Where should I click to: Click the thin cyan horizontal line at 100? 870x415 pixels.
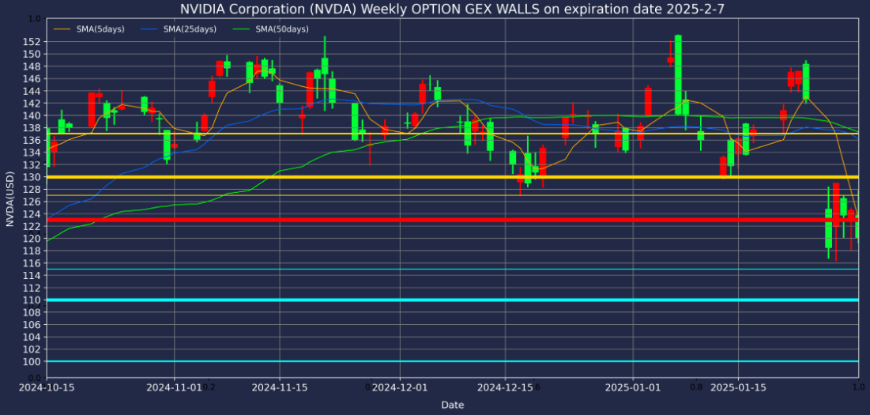point(452,361)
